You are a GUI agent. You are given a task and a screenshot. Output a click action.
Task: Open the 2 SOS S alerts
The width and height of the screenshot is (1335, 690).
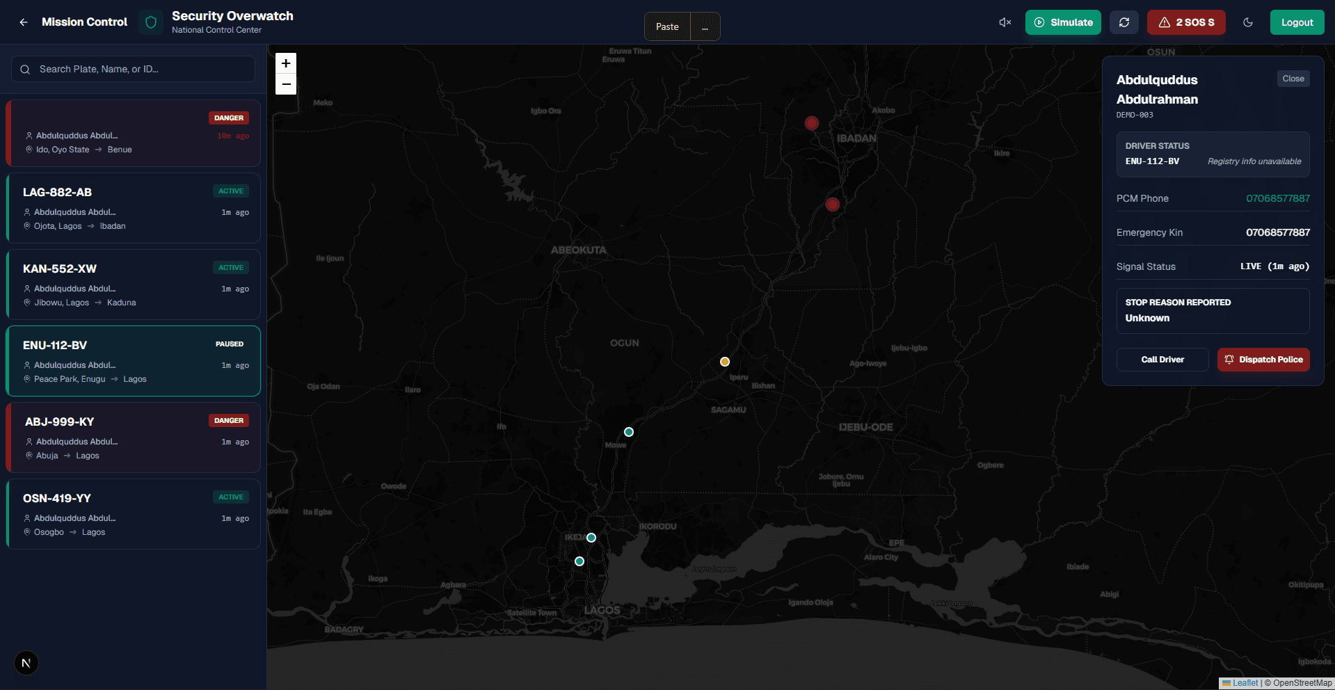1186,22
